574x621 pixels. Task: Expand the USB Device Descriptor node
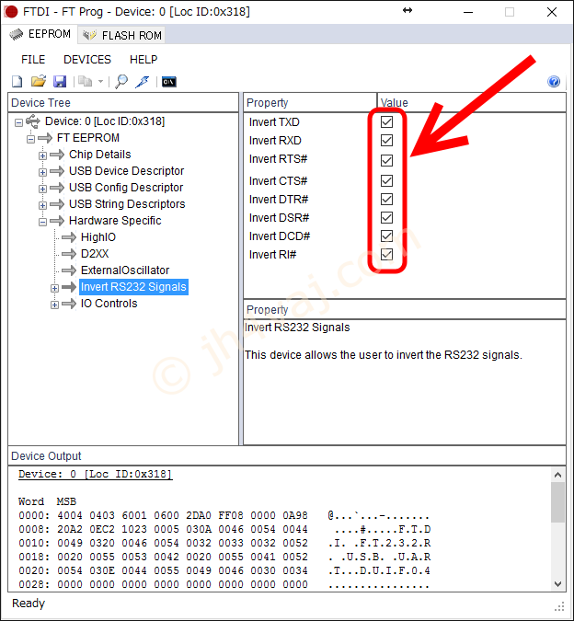point(42,172)
